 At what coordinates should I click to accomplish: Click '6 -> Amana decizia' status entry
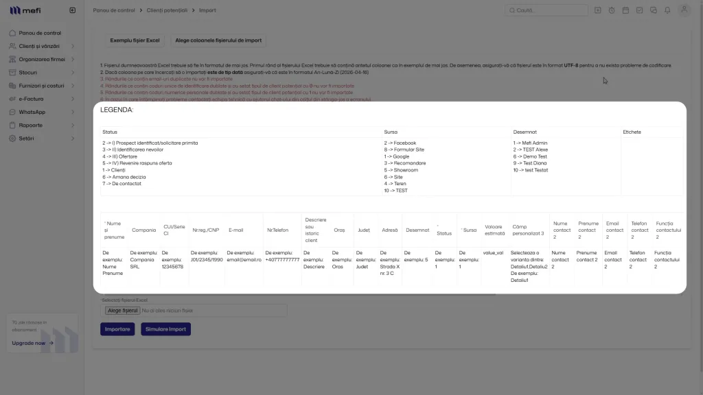coord(124,177)
